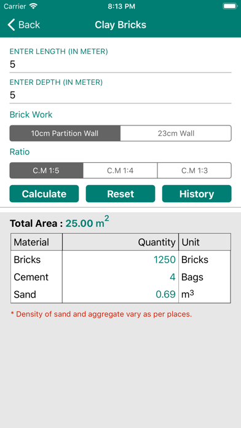This screenshot has width=241, height=428.
Task: Tap the back chevron arrow icon
Action: tap(11, 25)
